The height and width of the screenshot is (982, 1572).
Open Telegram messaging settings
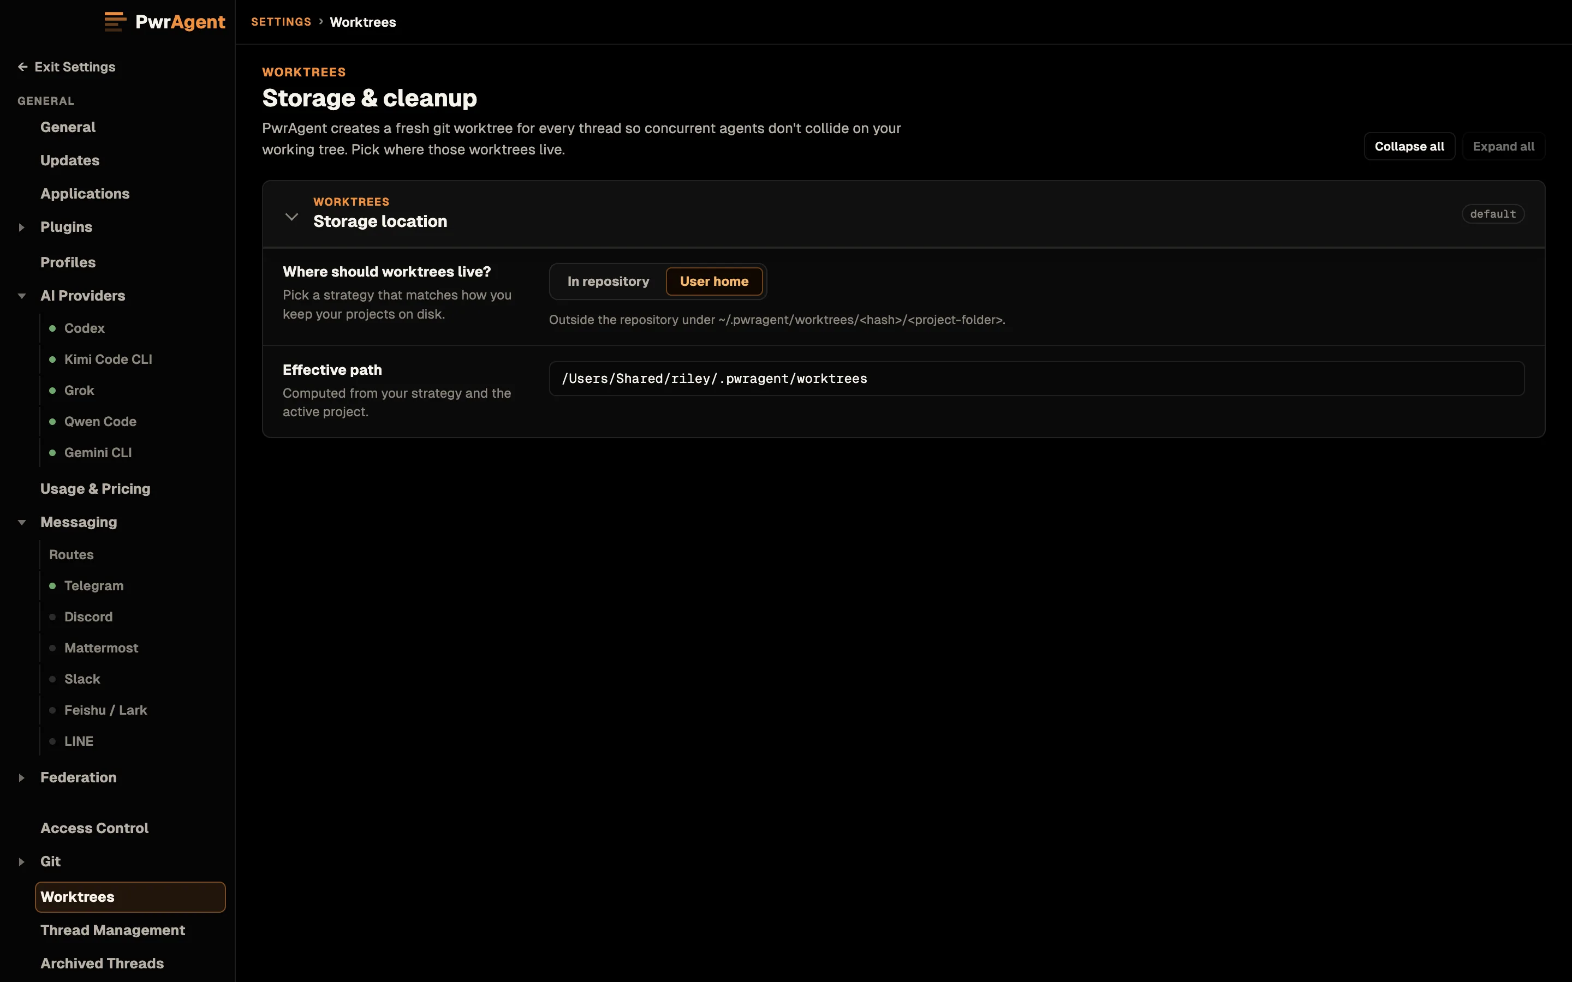pyautogui.click(x=93, y=586)
